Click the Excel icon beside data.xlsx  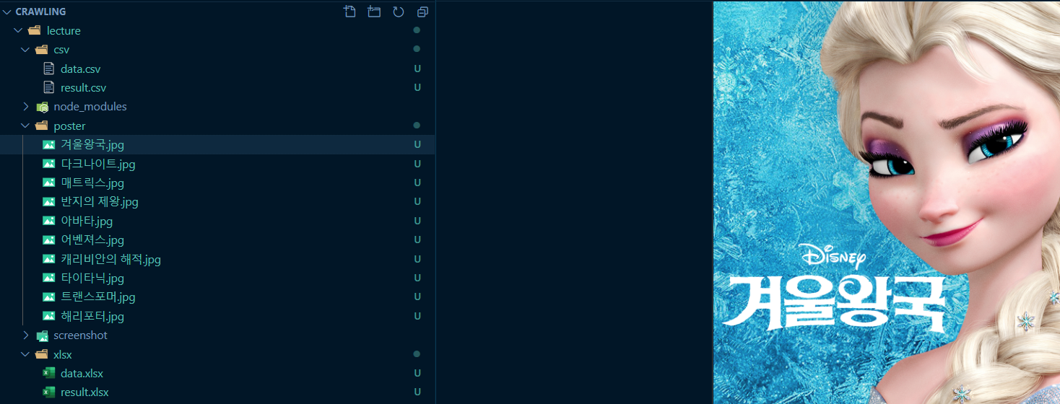pos(49,373)
